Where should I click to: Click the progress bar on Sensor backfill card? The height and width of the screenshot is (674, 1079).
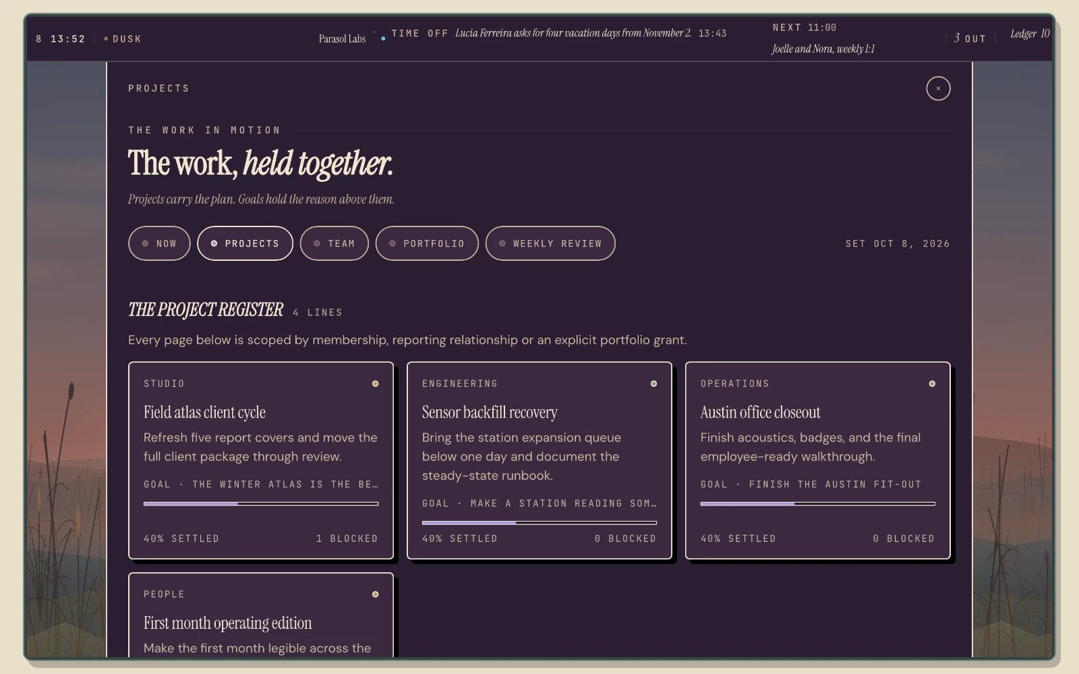pos(539,522)
